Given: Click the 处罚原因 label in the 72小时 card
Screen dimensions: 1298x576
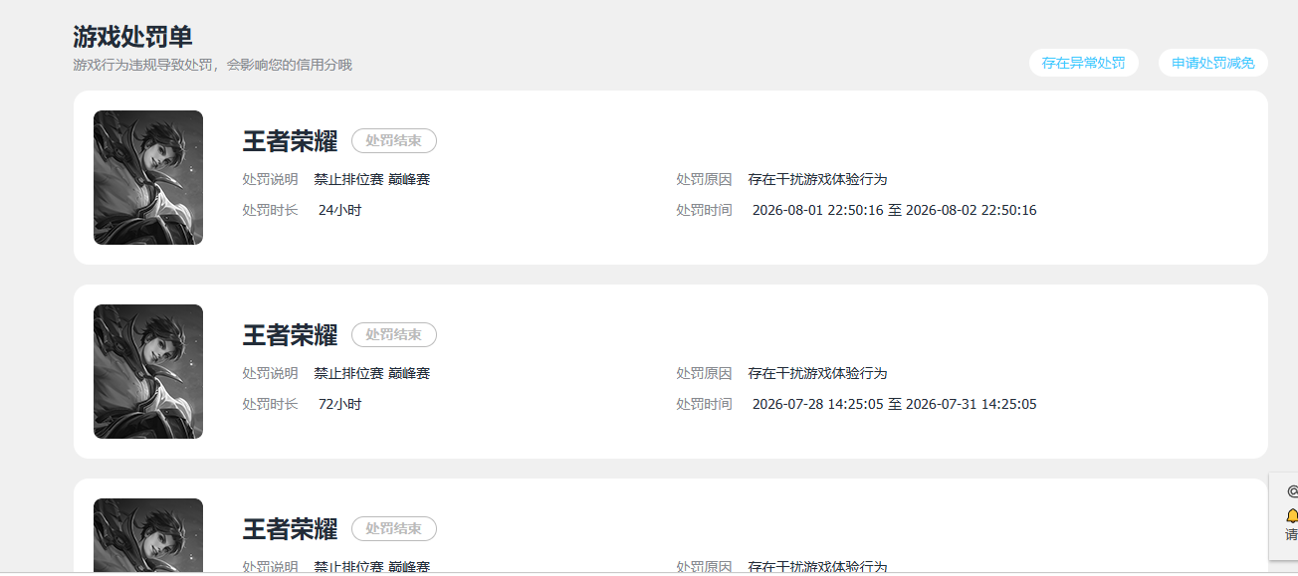Looking at the screenshot, I should [704, 373].
